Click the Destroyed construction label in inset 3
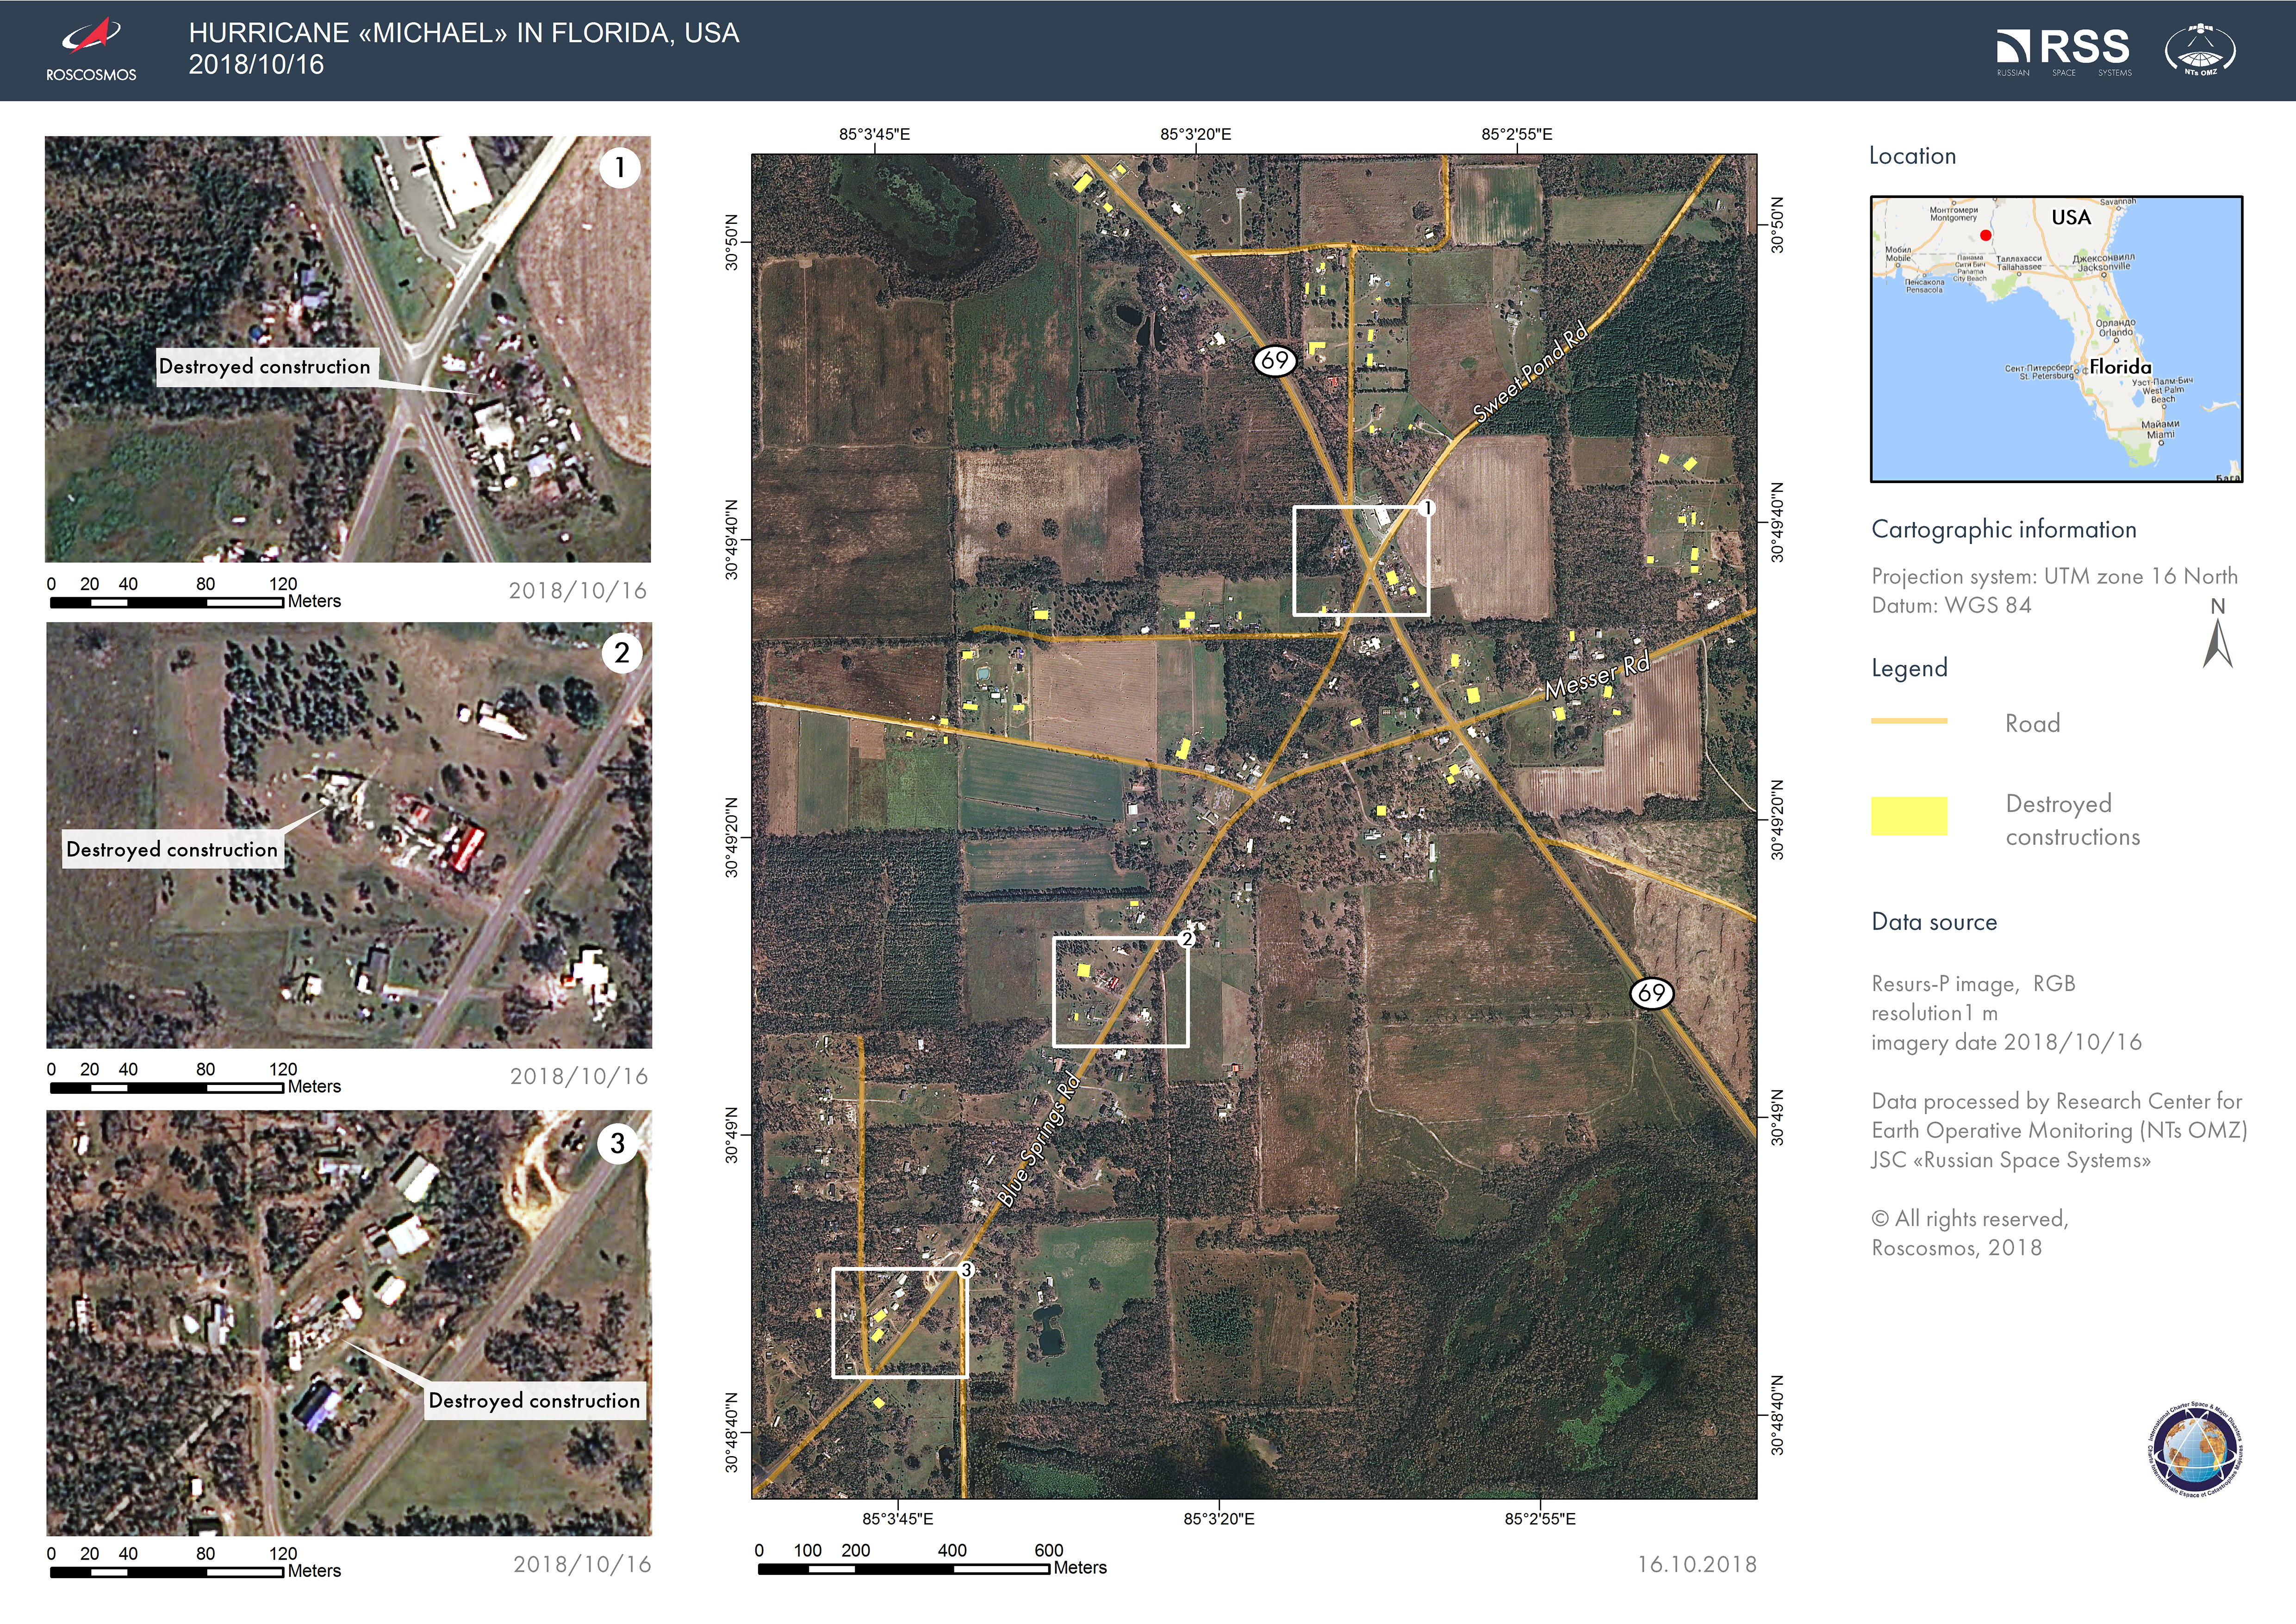The height and width of the screenshot is (1624, 2296). 534,1400
